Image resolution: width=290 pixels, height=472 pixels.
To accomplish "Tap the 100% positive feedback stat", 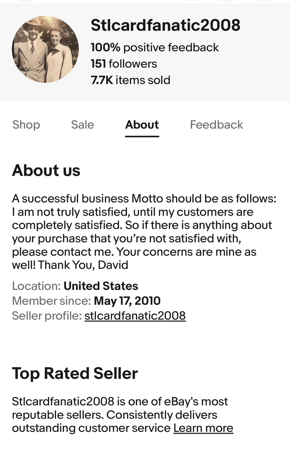I will click(x=155, y=47).
